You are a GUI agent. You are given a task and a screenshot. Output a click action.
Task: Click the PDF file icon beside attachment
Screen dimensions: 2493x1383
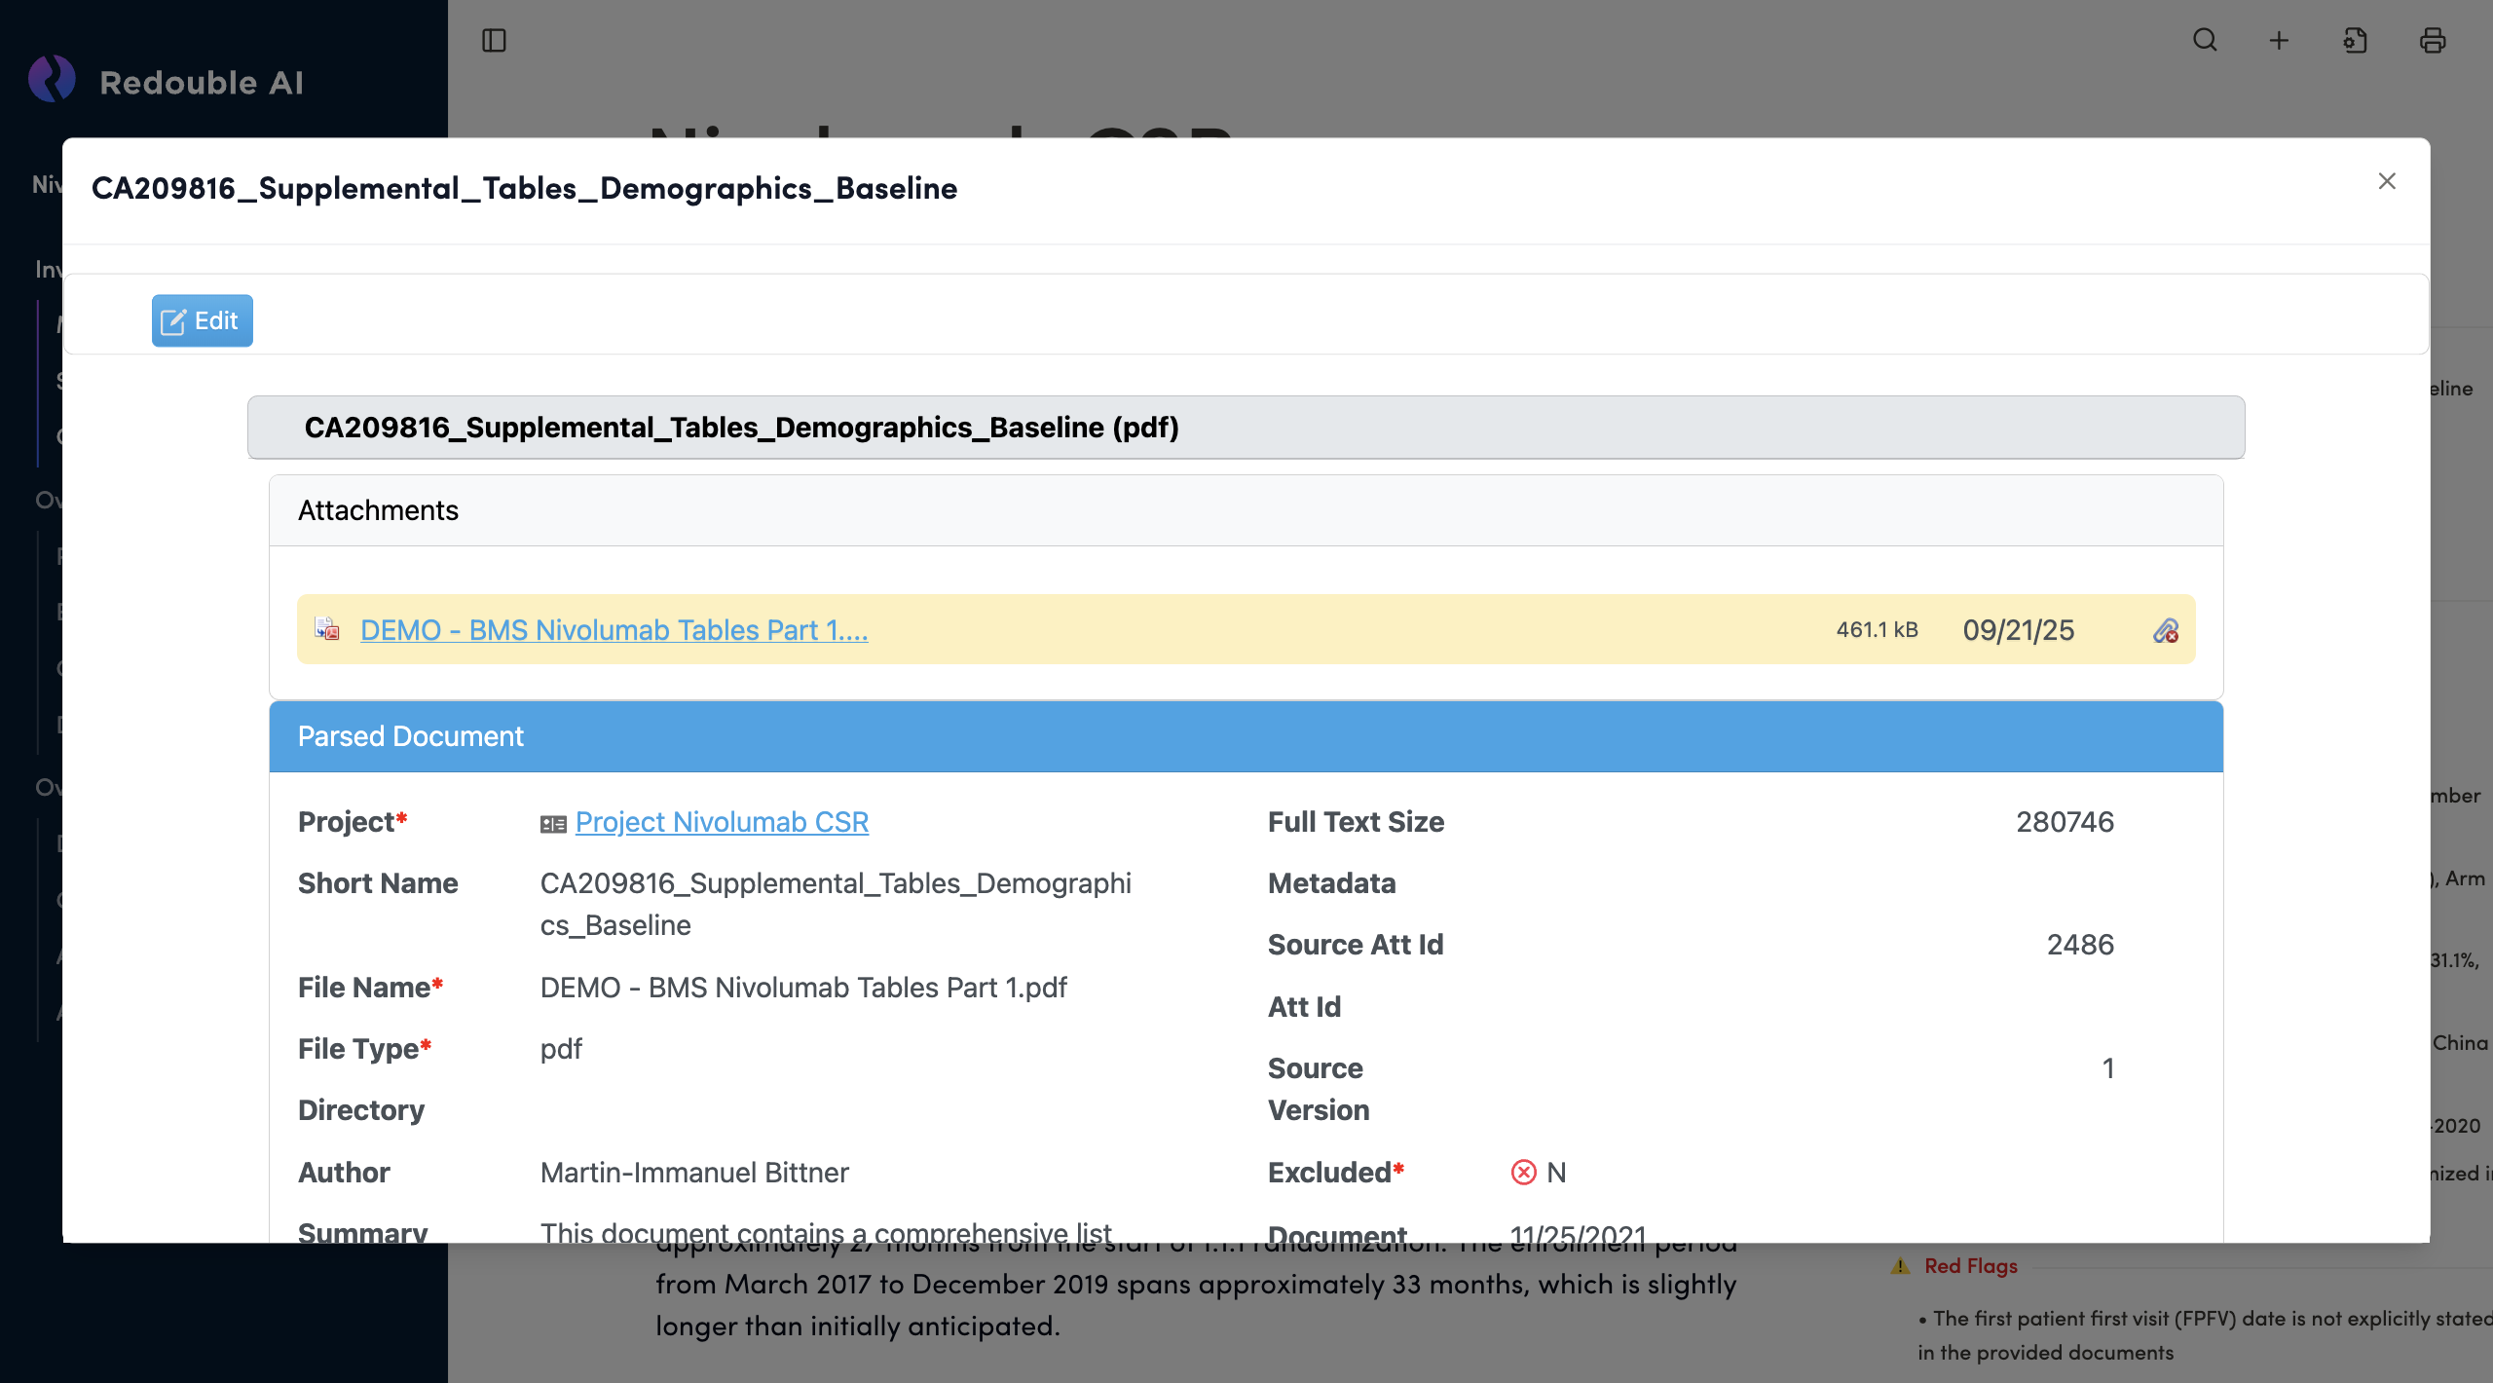coord(327,629)
